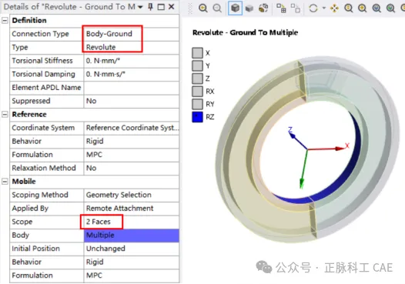Viewport: 405px width, 284px height.
Task: Select the Torsional Stiffness label
Action: click(42, 61)
